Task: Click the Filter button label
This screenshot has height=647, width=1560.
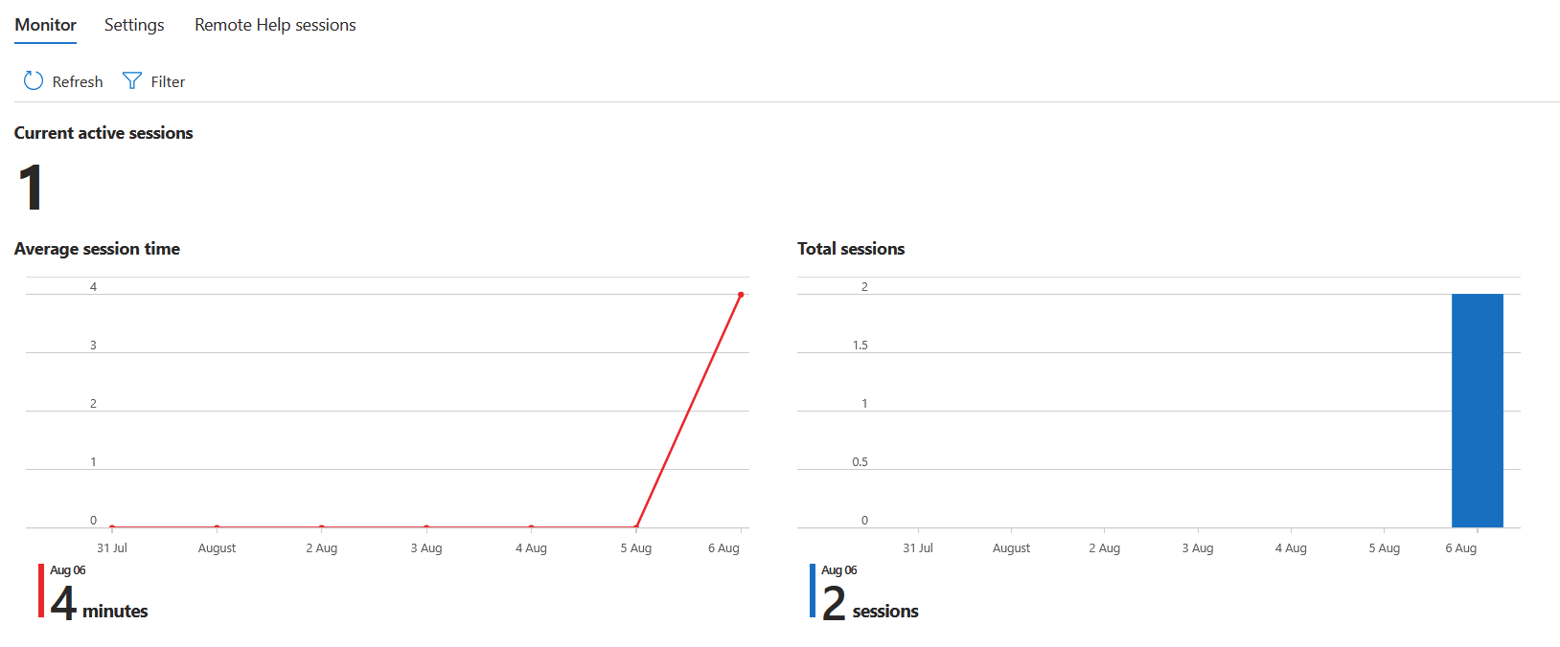Action: (x=168, y=82)
